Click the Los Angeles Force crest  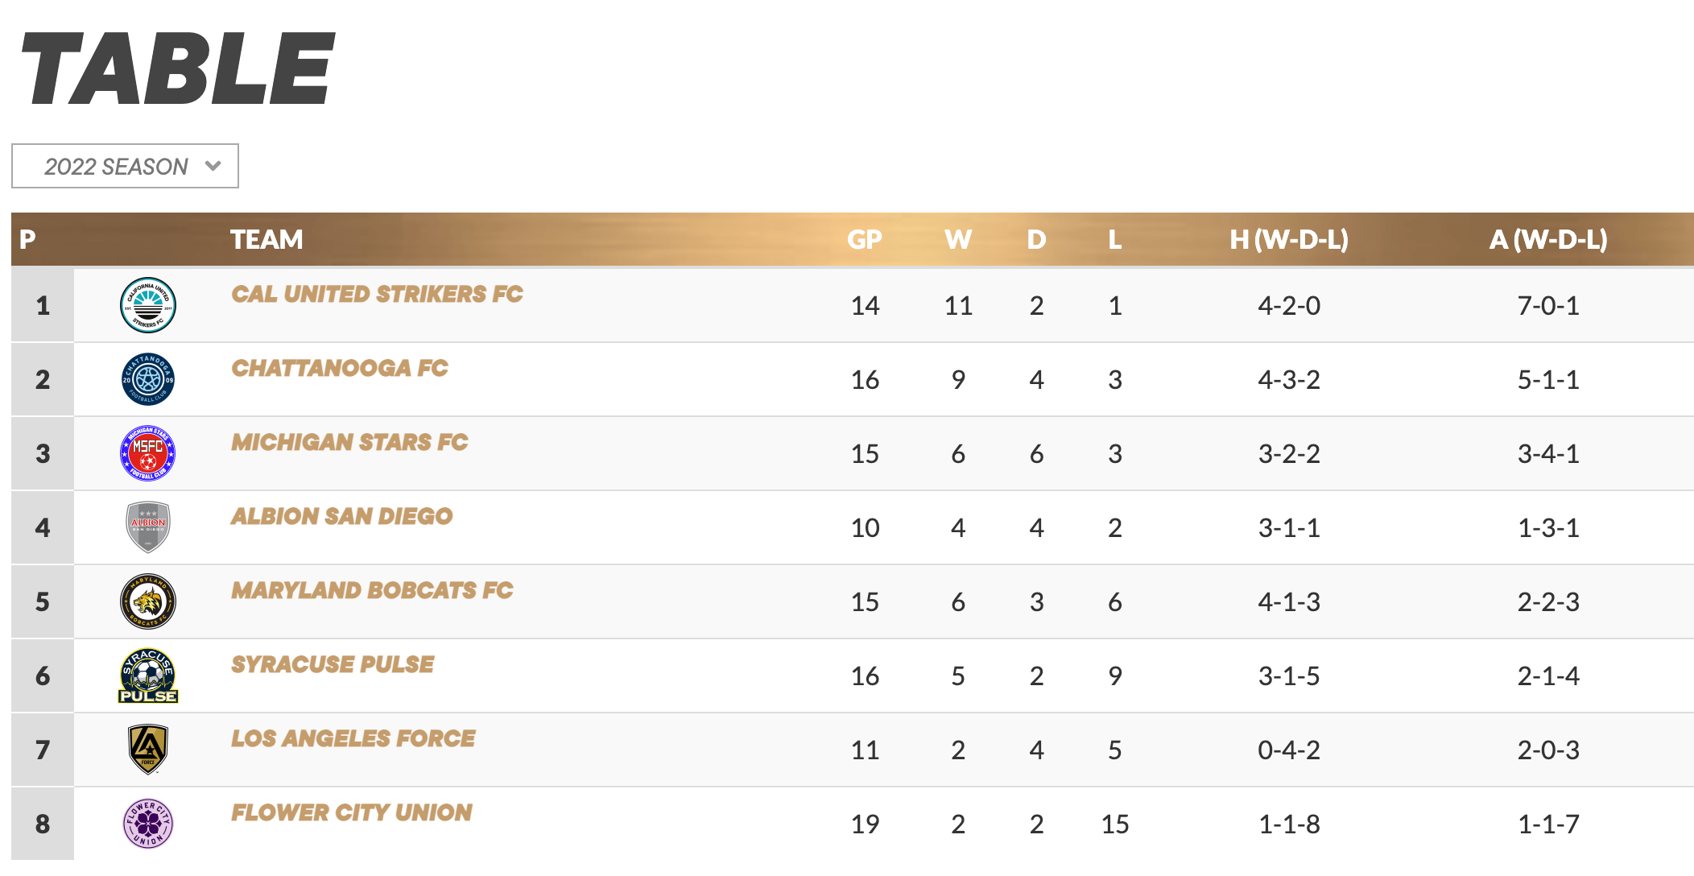click(148, 749)
